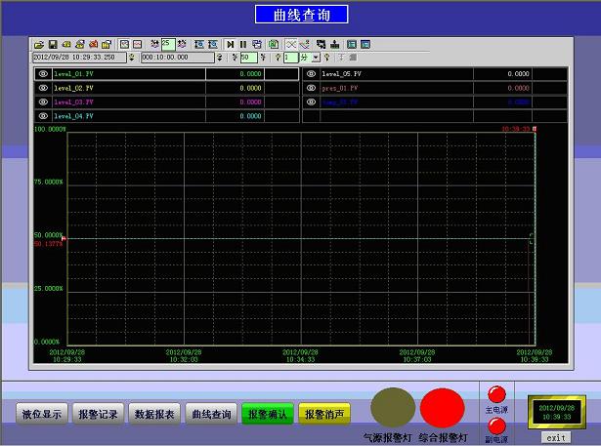The image size is (601, 446).
Task: Click the 气源报警灯 olive indicator lamp
Action: click(393, 407)
